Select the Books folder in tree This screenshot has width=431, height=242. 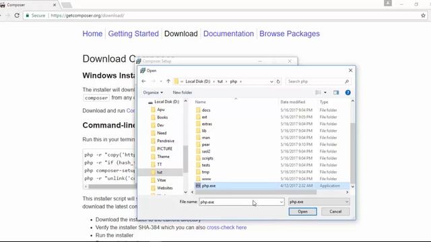click(x=162, y=117)
